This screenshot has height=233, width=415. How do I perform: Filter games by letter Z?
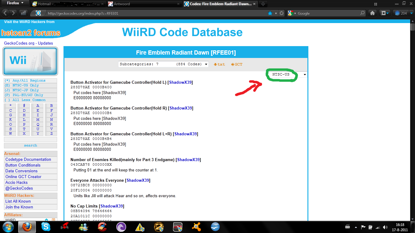(x=51, y=133)
